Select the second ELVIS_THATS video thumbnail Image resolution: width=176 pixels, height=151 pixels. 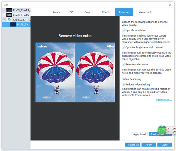(9, 15)
